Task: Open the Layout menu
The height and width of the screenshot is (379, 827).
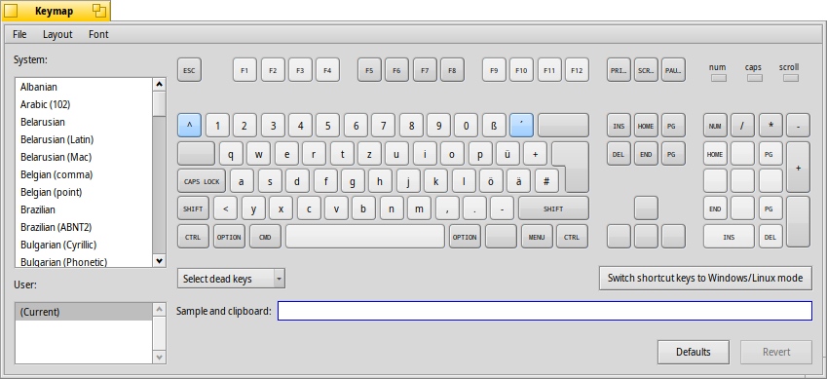Action: (x=57, y=34)
